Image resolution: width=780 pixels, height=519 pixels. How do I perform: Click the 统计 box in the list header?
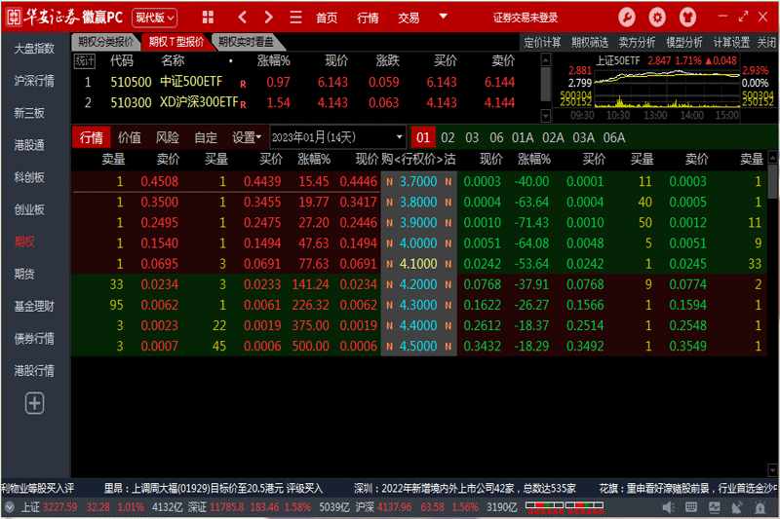click(x=85, y=60)
